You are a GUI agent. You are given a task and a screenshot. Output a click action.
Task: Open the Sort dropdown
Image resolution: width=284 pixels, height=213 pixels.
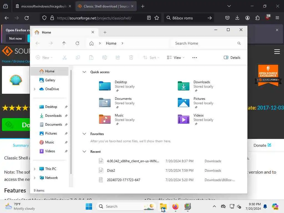click(x=151, y=58)
